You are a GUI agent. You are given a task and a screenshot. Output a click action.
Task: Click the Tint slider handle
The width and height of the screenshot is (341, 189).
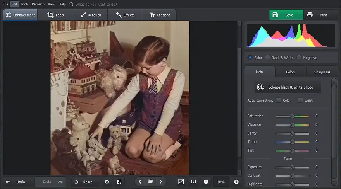click(292, 151)
